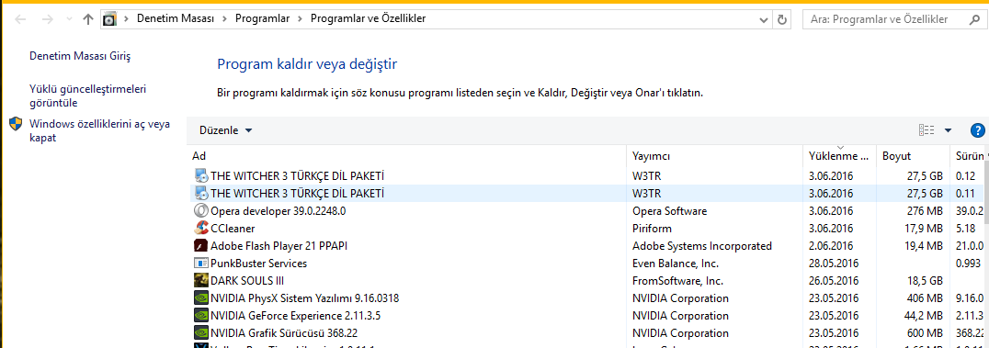989x348 pixels.
Task: Click install date 26.05.2016
Action: point(834,281)
